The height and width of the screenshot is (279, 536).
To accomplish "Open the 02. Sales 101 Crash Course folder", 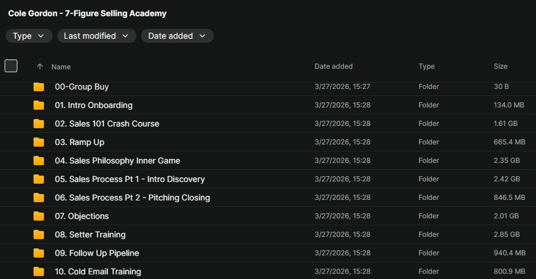I will point(107,124).
